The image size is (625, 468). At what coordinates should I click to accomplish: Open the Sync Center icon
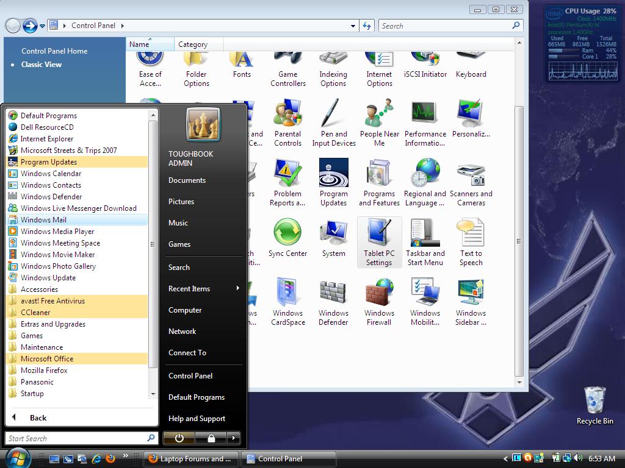pyautogui.click(x=287, y=238)
